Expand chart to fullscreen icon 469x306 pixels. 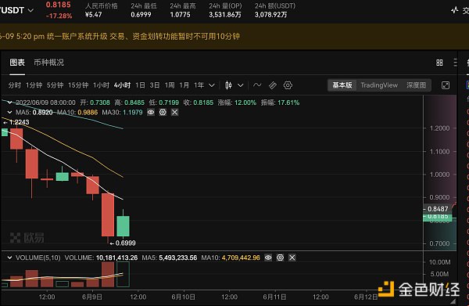446,85
